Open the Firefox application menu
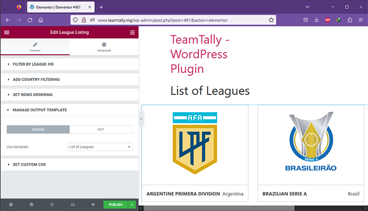368x211 pixels. click(361, 20)
